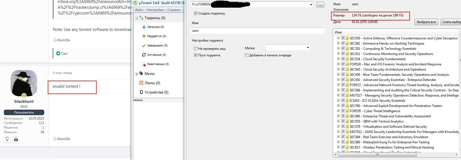Open the Файл menu
This screenshot has height=160, width=461.
click(139, 10)
